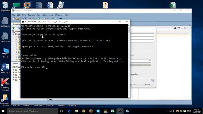Open the View menu in SQL Developer
The height and width of the screenshot is (114, 203).
click(x=24, y=15)
